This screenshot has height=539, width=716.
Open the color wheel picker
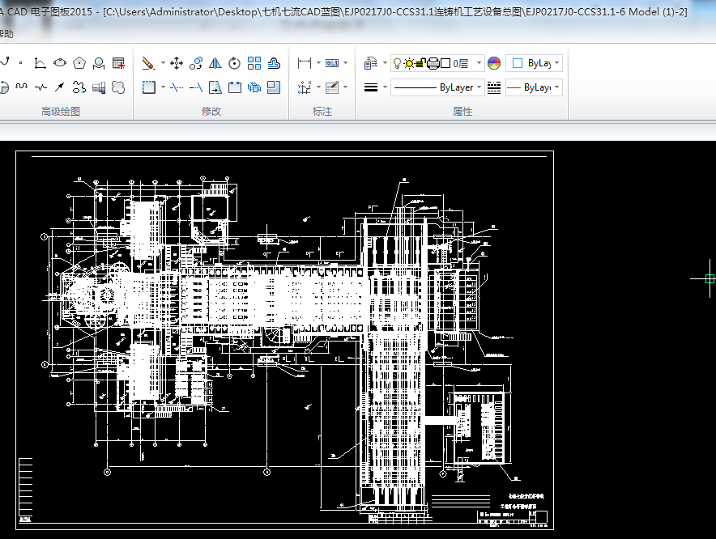pyautogui.click(x=494, y=63)
